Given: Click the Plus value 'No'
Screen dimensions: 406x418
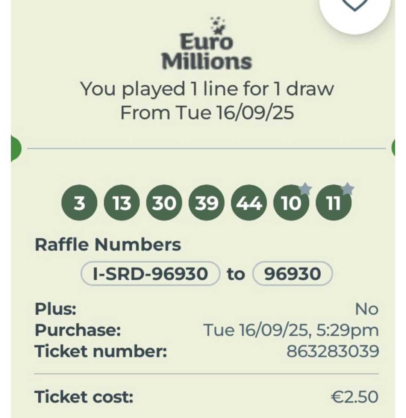Looking at the screenshot, I should click(x=367, y=309).
